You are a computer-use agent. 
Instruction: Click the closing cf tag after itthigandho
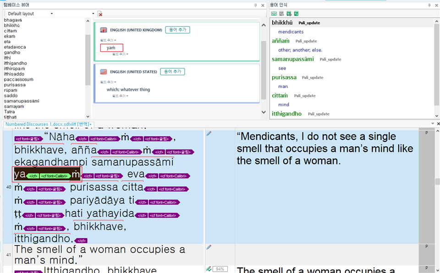click(x=82, y=241)
